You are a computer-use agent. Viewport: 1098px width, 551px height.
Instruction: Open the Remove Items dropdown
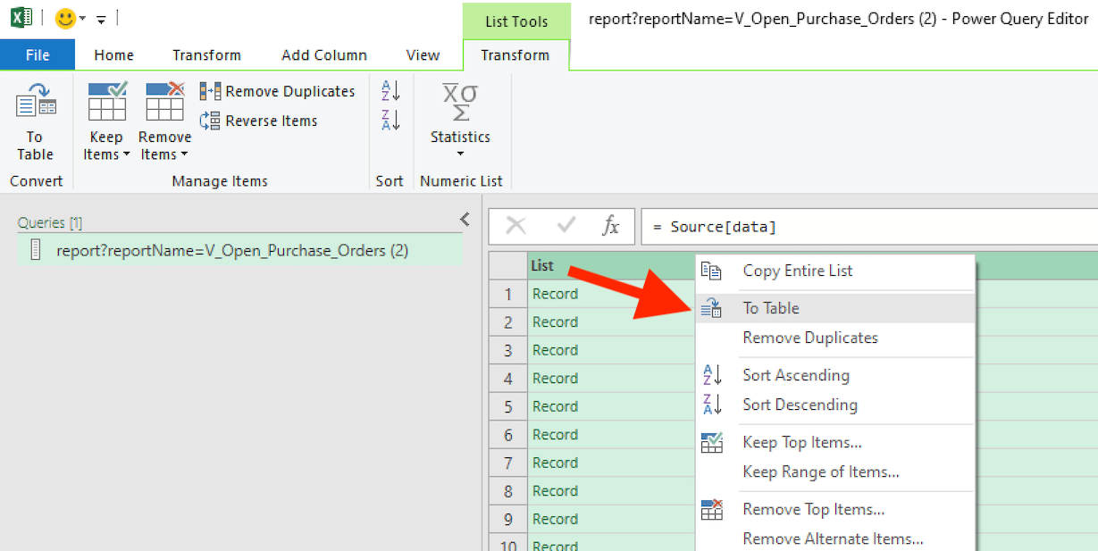pos(164,122)
